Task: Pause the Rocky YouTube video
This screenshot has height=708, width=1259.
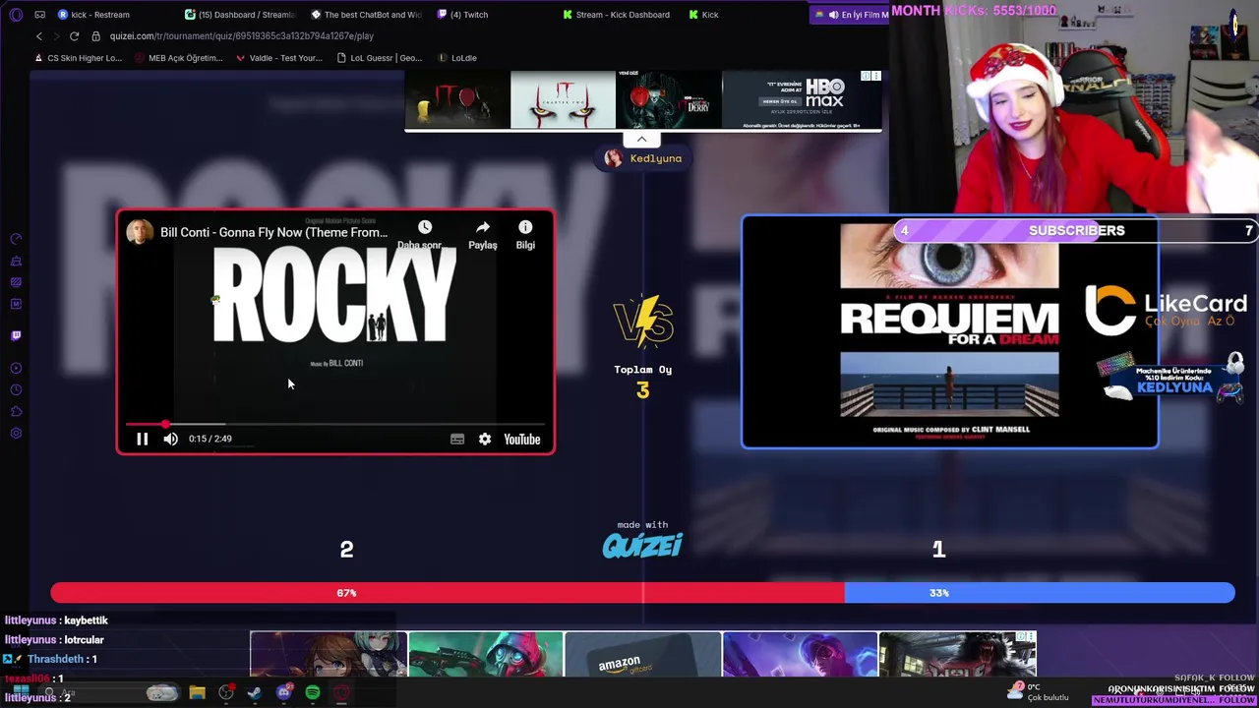Action: [142, 440]
